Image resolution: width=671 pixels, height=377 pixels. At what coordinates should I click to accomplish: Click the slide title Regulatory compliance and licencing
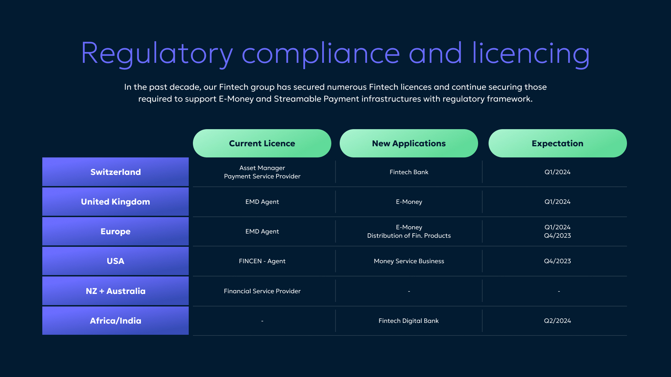click(335, 53)
